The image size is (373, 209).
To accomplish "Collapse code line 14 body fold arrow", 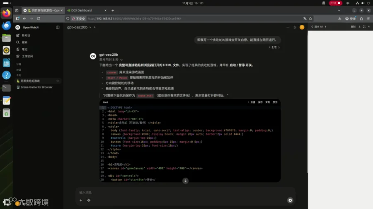I will pyautogui.click(x=105, y=157).
